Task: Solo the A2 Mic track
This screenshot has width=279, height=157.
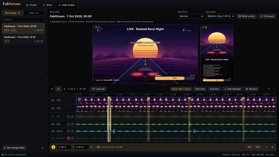Action: point(73,124)
